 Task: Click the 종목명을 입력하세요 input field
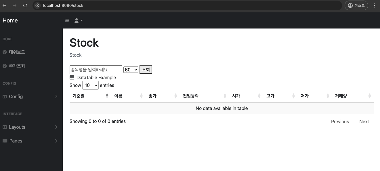[x=96, y=70]
